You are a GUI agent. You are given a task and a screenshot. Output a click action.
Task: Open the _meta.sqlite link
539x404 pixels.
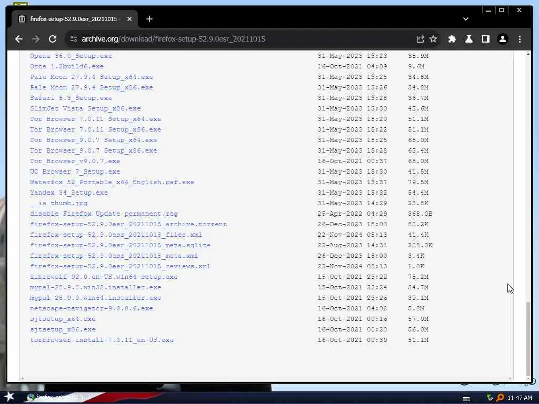121,245
